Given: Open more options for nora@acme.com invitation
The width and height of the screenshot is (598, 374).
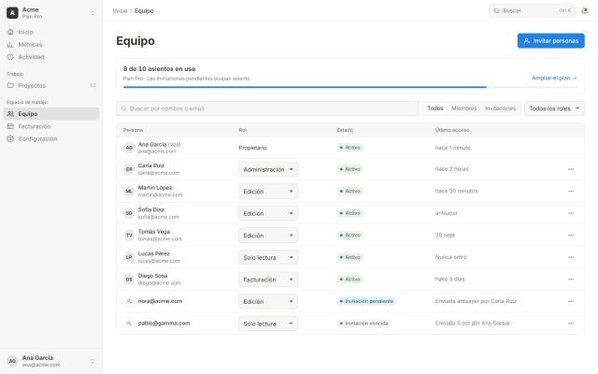Looking at the screenshot, I should [x=571, y=301].
